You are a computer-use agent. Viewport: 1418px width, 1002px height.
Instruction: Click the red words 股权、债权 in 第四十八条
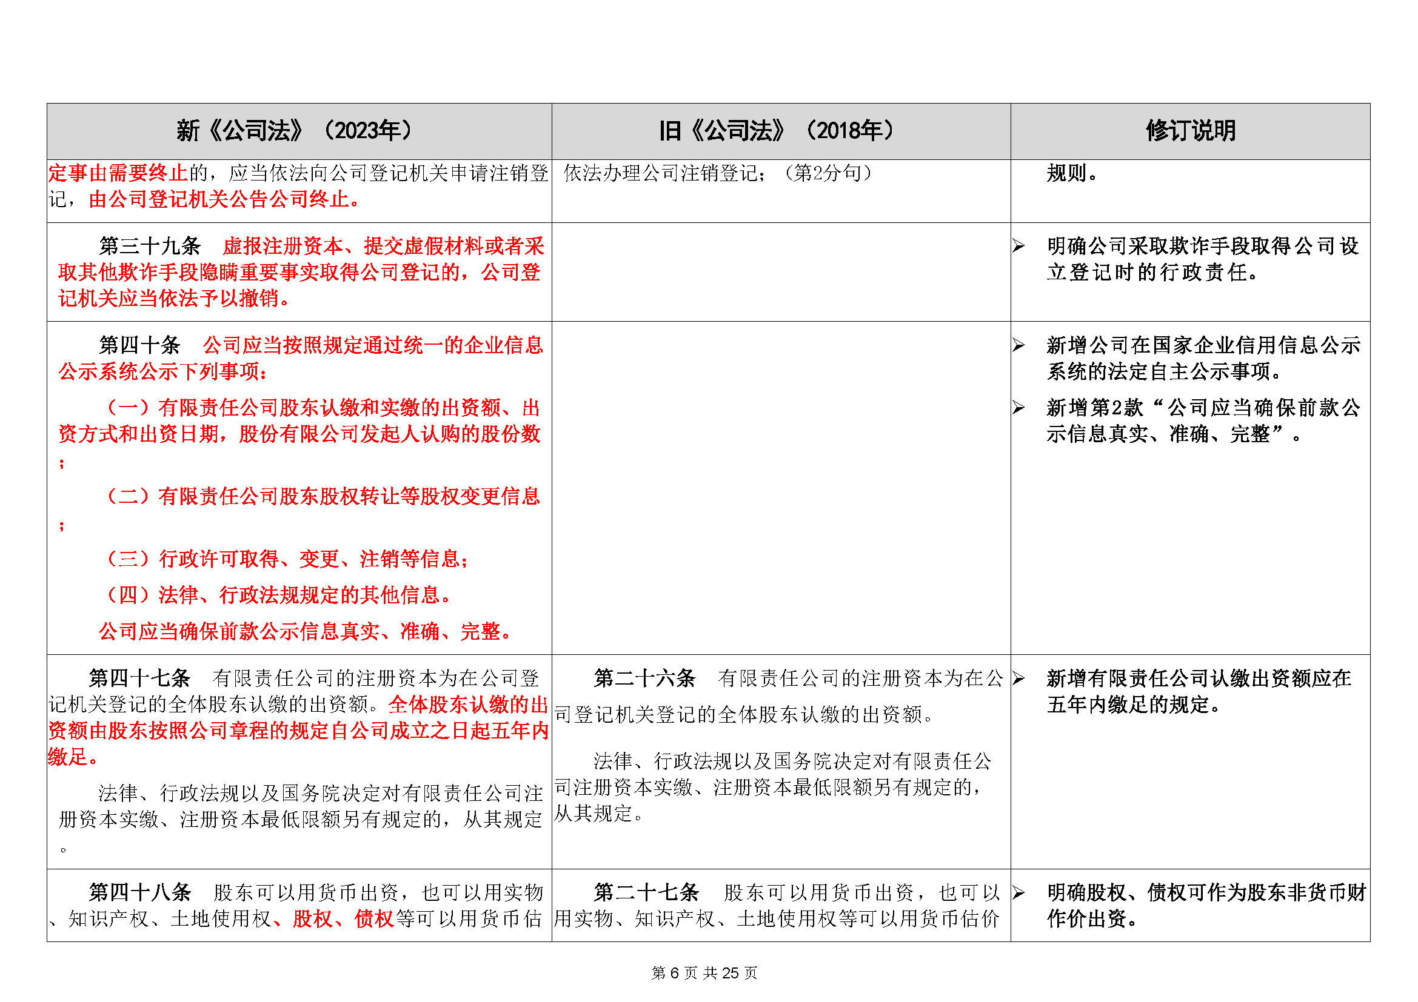tap(343, 920)
